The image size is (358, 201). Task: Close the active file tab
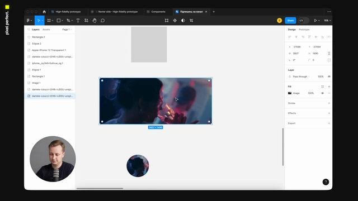(x=206, y=12)
